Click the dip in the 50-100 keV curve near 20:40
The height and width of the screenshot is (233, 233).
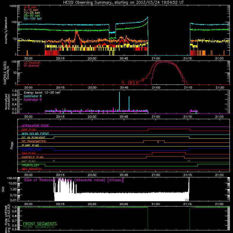(x=112, y=32)
